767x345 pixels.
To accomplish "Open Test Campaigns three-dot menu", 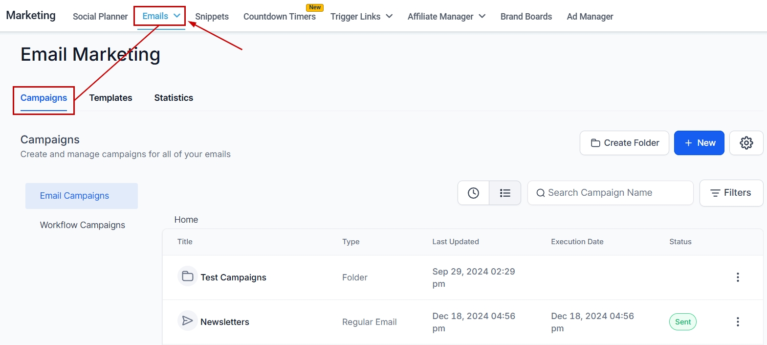I will (x=738, y=277).
